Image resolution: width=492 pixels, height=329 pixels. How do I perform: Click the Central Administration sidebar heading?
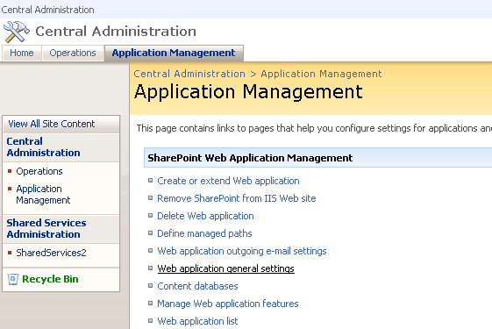[x=43, y=147]
